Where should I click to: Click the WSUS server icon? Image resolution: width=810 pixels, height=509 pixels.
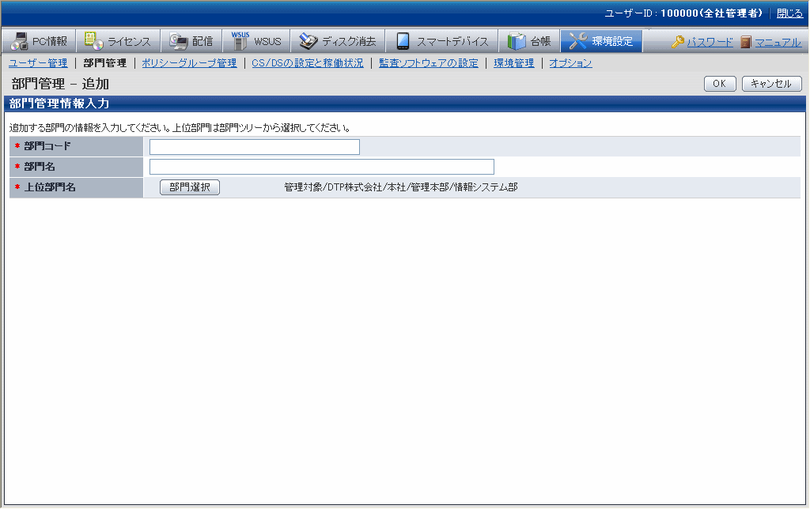240,41
